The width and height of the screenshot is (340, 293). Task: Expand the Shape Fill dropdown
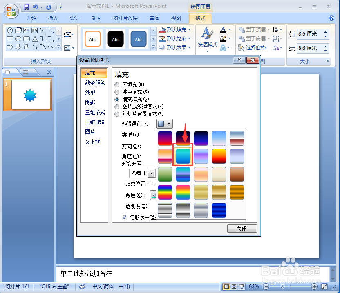click(x=190, y=29)
